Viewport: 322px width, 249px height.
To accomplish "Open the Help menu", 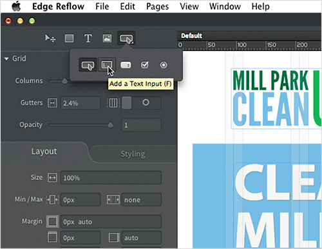I will (x=260, y=6).
